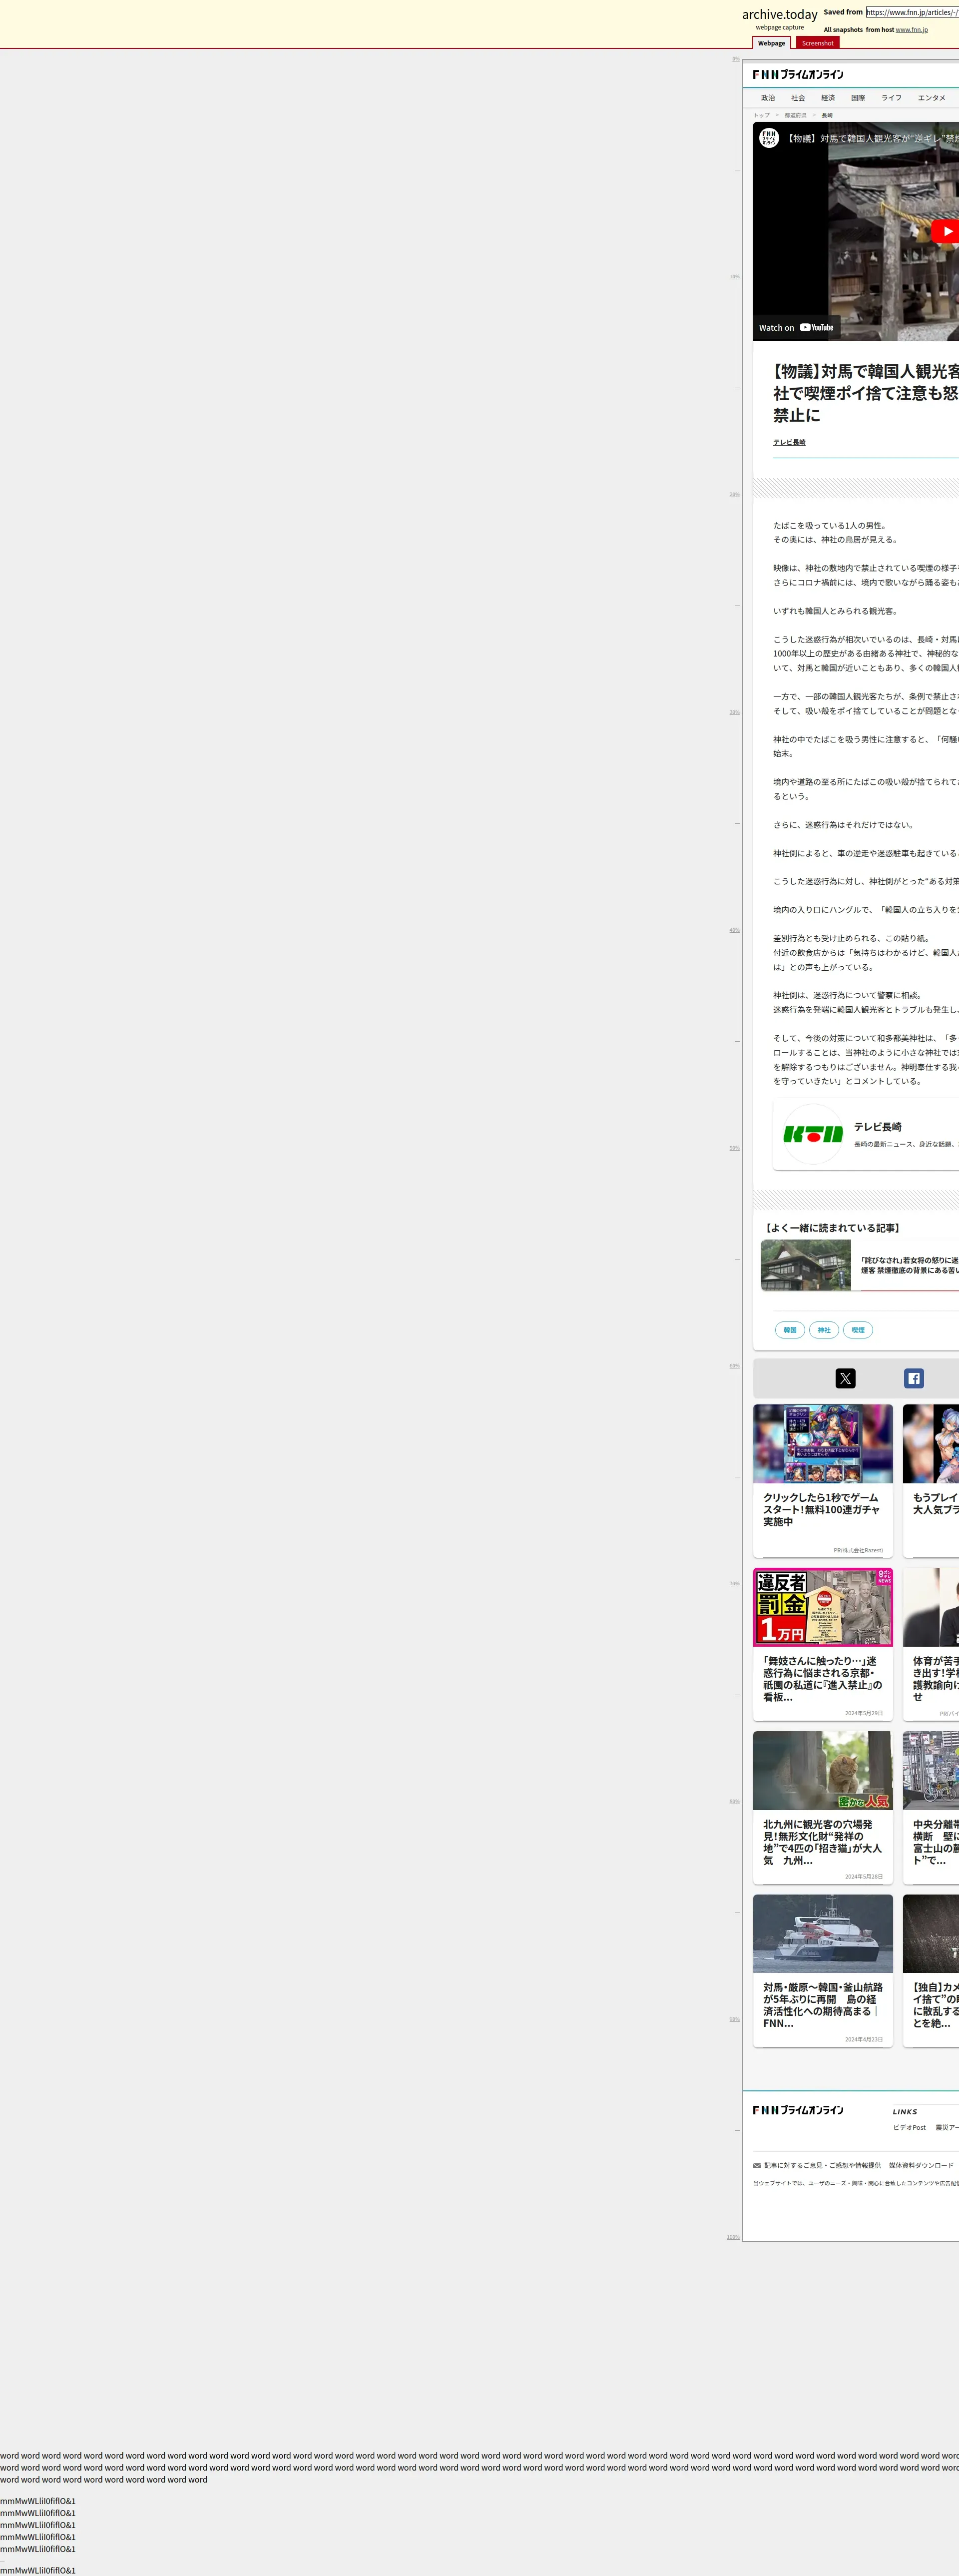Click the round FNN channel avatar in video
Image resolution: width=959 pixels, height=2576 pixels.
point(768,138)
